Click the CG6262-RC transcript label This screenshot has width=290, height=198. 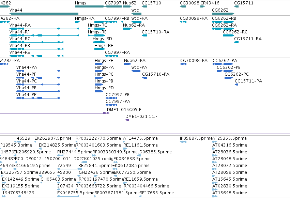click(235, 32)
